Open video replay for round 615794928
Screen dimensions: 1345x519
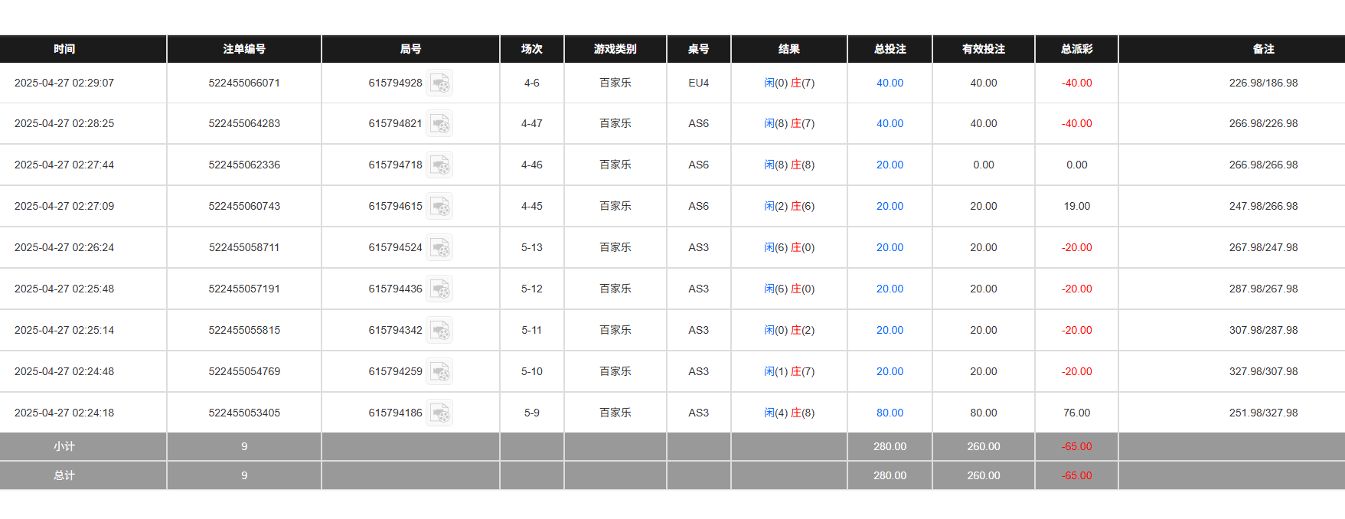click(440, 83)
